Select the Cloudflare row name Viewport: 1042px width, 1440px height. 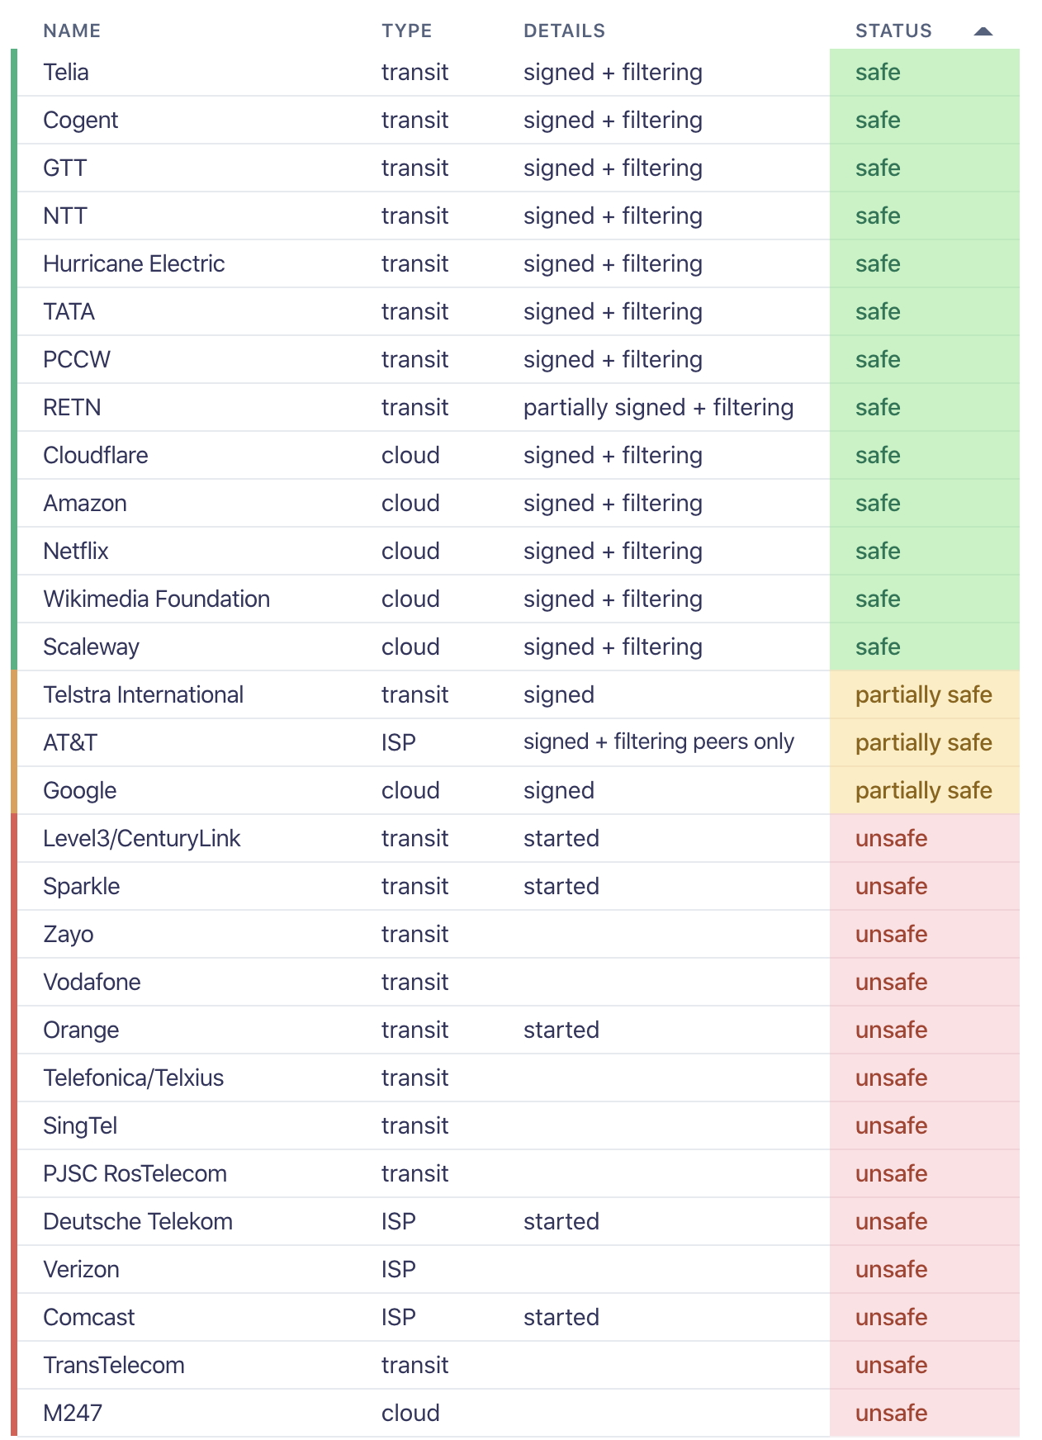coord(96,455)
